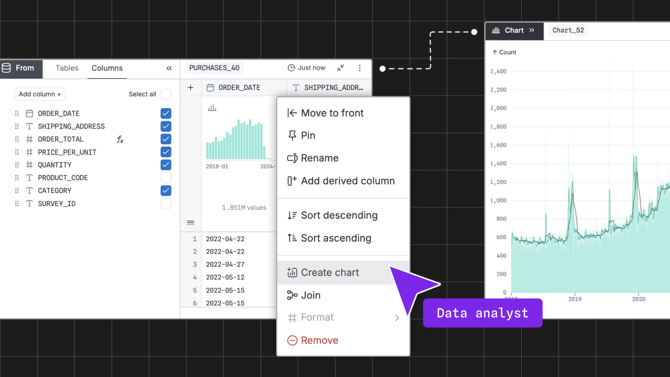Image resolution: width=670 pixels, height=377 pixels.
Task: Tick the Select all checkbox
Action: click(166, 94)
